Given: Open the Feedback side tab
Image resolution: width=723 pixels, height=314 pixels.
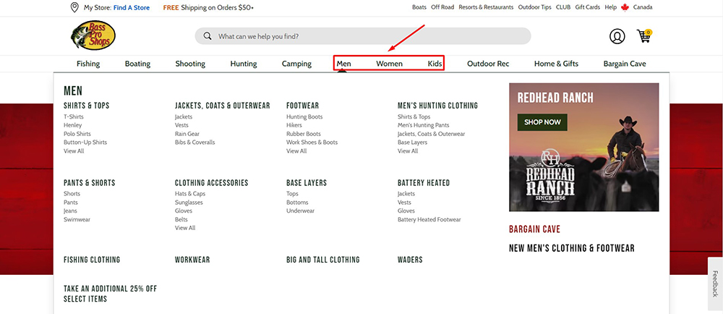Looking at the screenshot, I should tap(715, 284).
